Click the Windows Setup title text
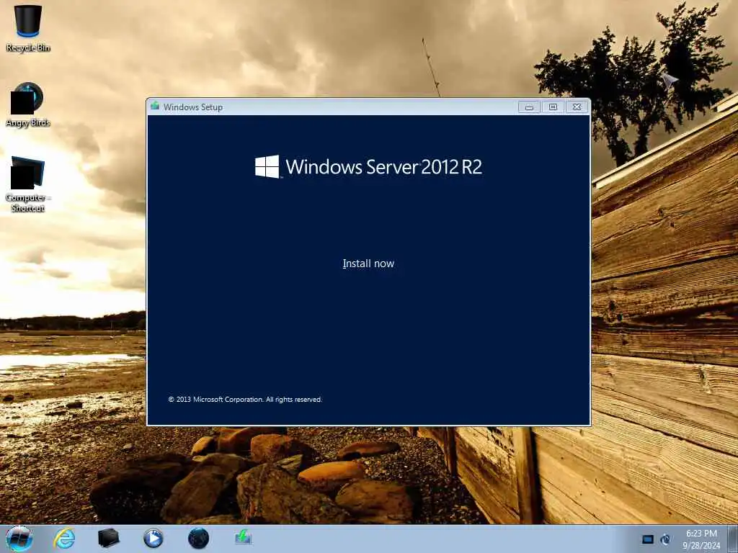The height and width of the screenshot is (553, 738). pos(193,107)
